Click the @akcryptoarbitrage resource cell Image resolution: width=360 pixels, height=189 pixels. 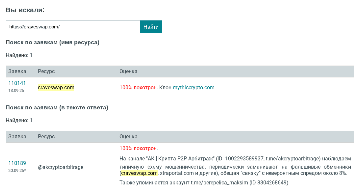click(x=60, y=167)
